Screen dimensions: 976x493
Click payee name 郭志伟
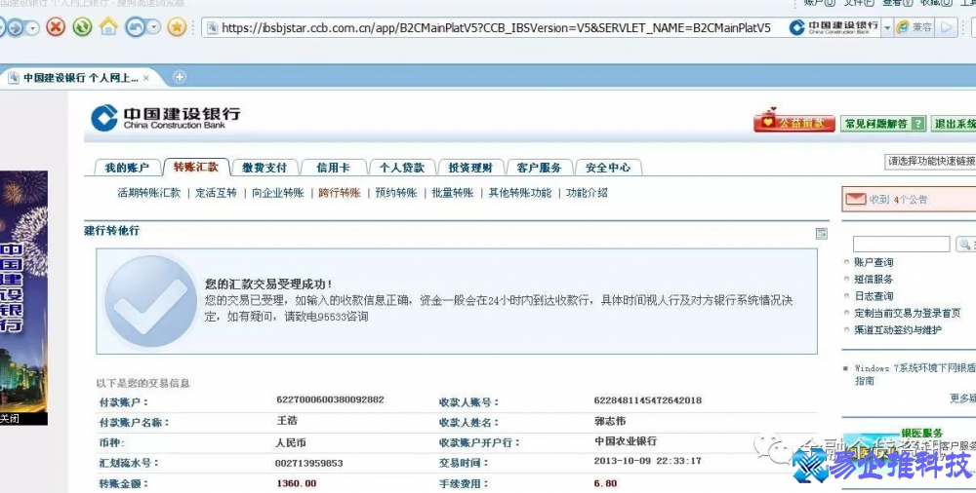[609, 421]
